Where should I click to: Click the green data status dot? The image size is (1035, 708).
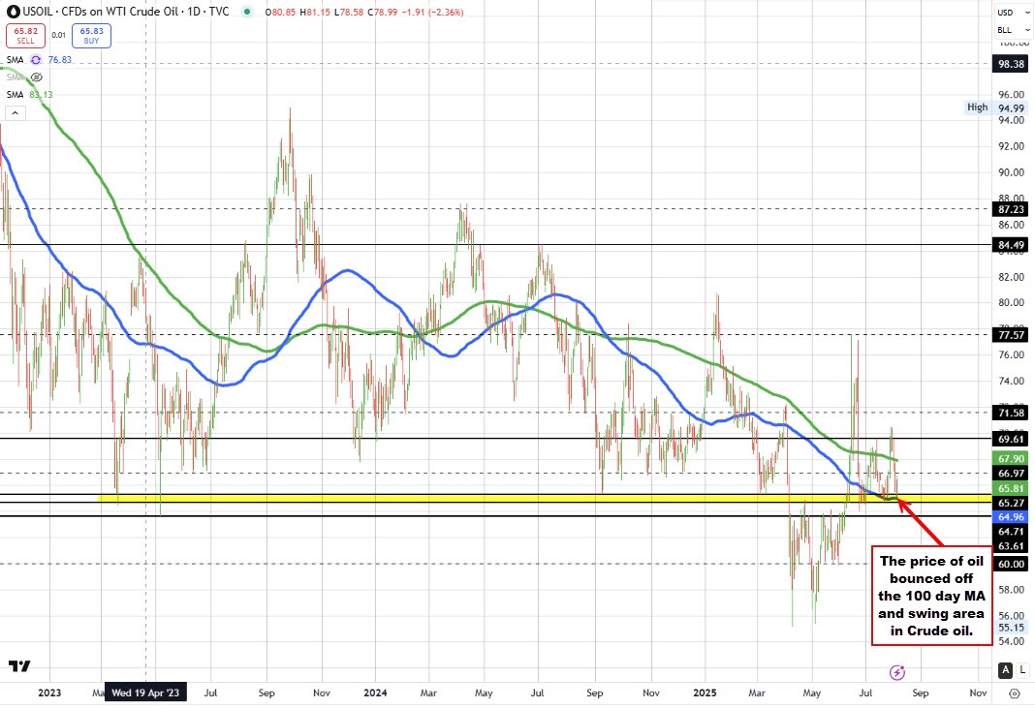pos(248,12)
